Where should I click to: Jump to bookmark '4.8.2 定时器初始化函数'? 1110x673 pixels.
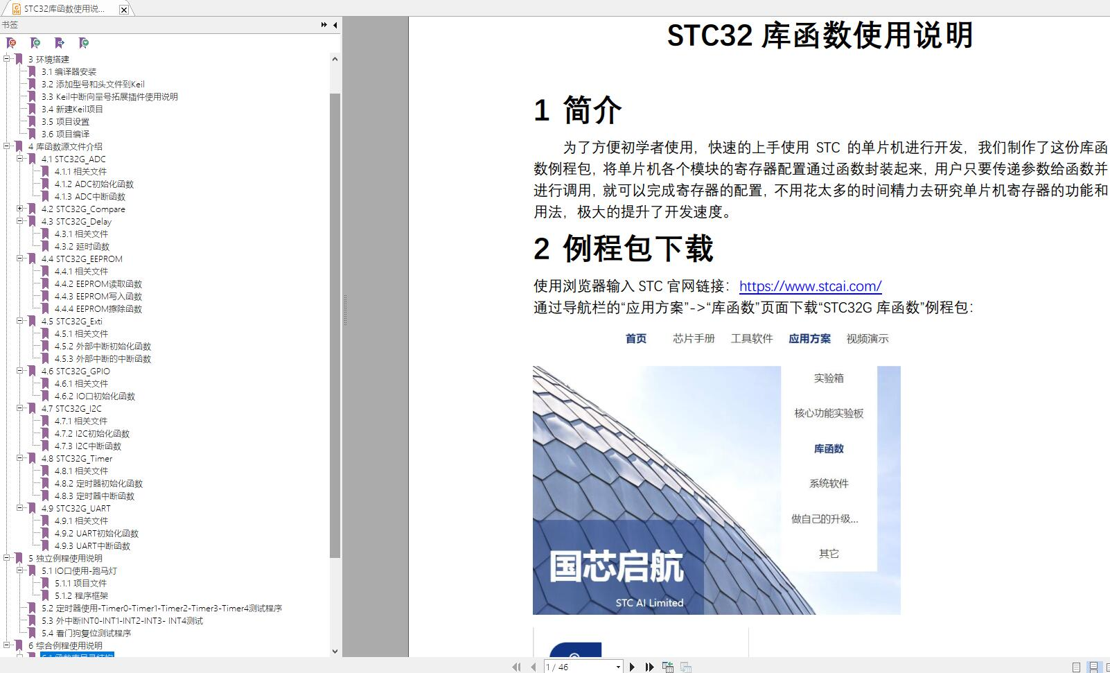tap(98, 483)
